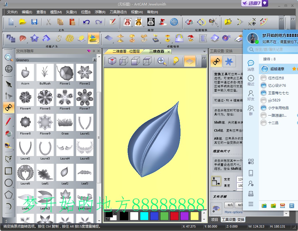
Task: Expand the color palette scroll-down arrow
Action: coord(204,220)
